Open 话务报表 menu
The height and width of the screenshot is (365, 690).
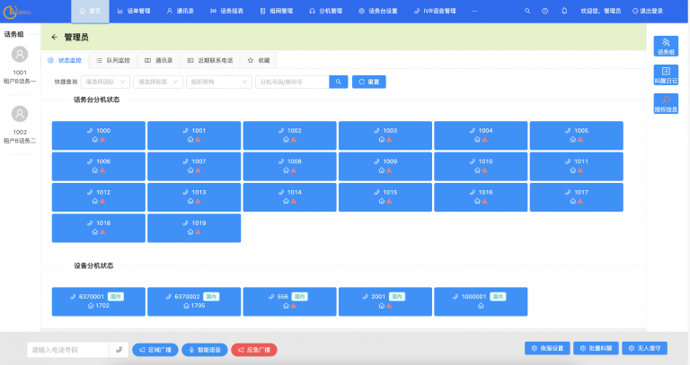[x=226, y=11]
